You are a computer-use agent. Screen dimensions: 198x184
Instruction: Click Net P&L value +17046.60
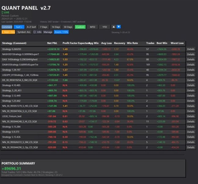(53, 54)
